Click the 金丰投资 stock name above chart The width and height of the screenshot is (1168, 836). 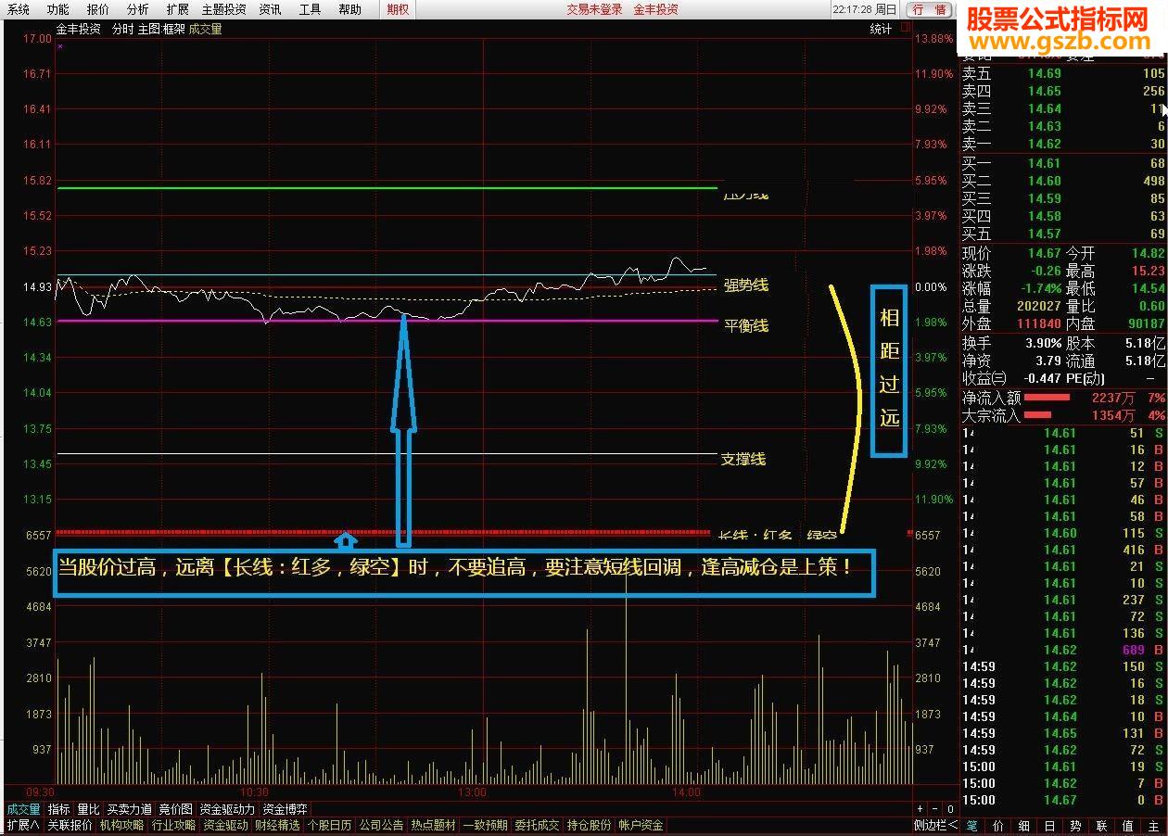point(78,29)
